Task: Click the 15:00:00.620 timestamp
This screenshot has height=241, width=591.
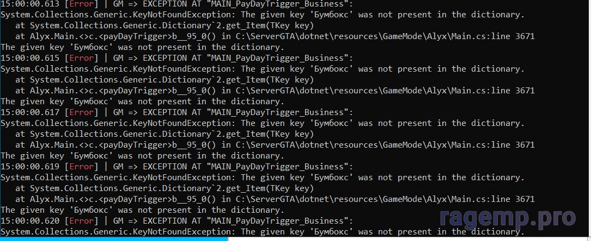Action: [x=30, y=221]
